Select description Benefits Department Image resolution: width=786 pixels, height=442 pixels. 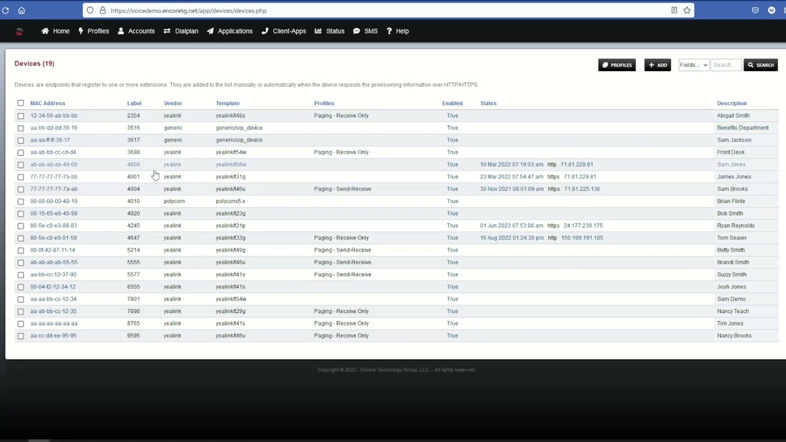pyautogui.click(x=742, y=128)
